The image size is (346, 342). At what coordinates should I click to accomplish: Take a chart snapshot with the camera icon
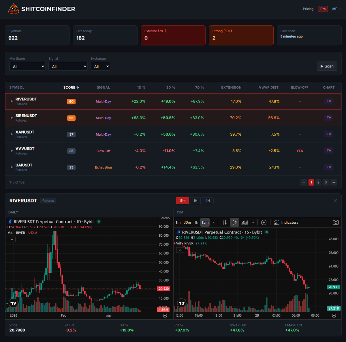coord(336,222)
